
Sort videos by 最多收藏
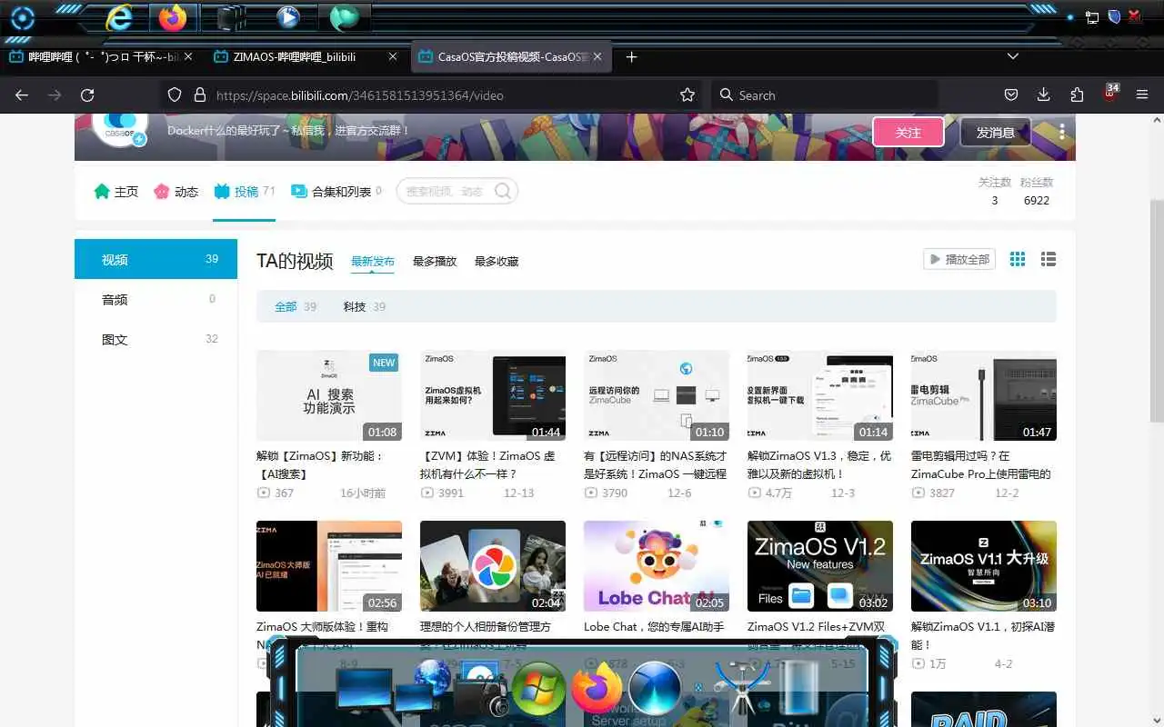(x=497, y=262)
